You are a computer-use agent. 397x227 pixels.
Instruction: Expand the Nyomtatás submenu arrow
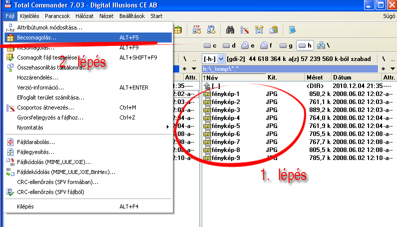click(167, 127)
